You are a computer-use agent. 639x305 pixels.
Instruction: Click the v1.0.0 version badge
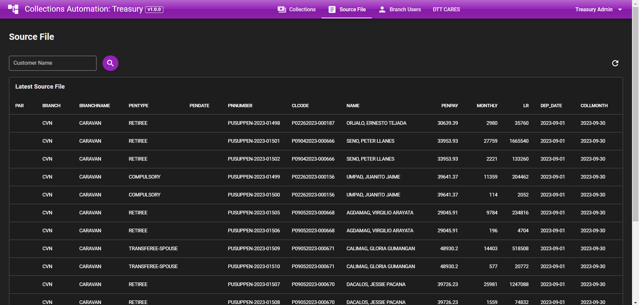[x=154, y=9]
